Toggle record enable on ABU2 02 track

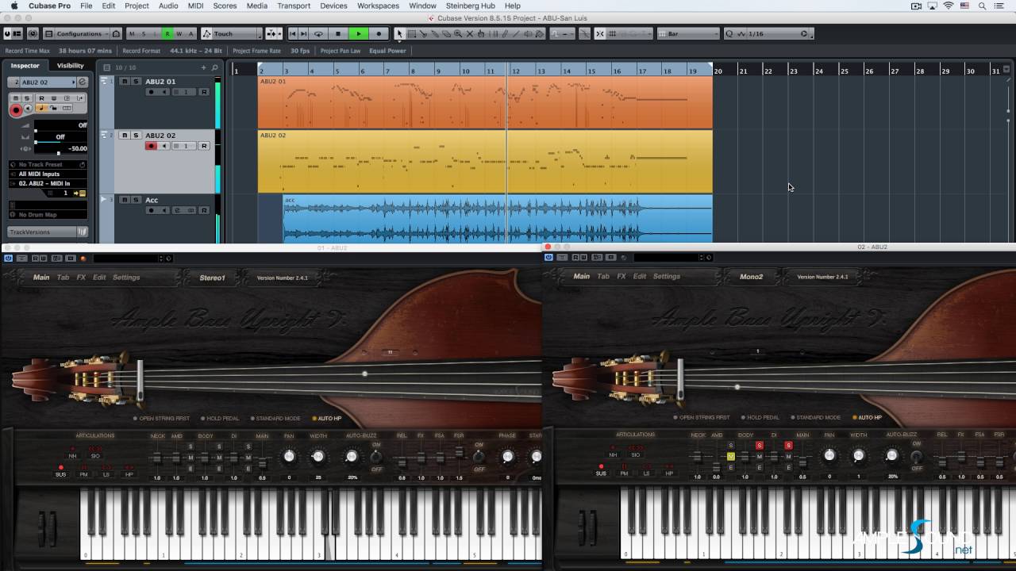click(x=151, y=146)
